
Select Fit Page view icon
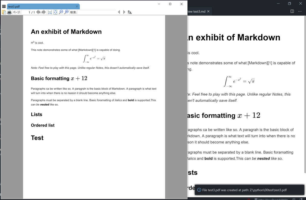pyautogui.click(x=55, y=12)
